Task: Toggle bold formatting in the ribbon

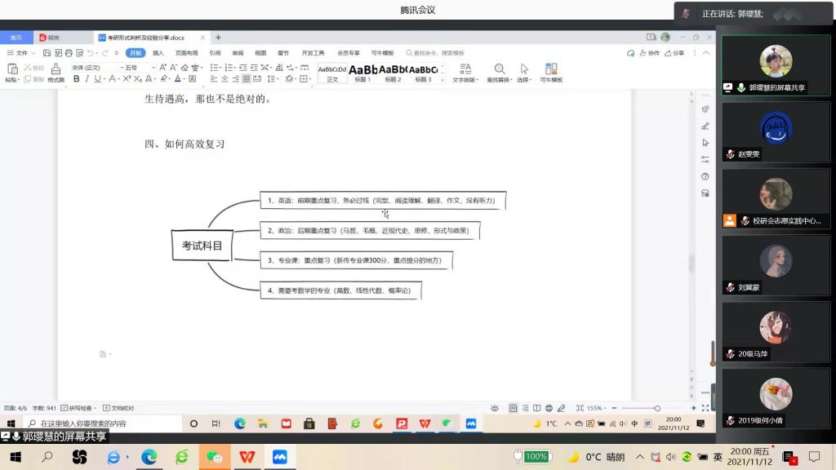Action: point(76,79)
